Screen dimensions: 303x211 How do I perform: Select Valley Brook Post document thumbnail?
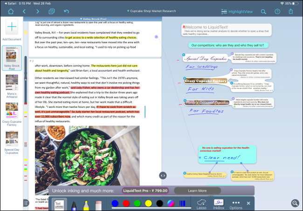12,58
